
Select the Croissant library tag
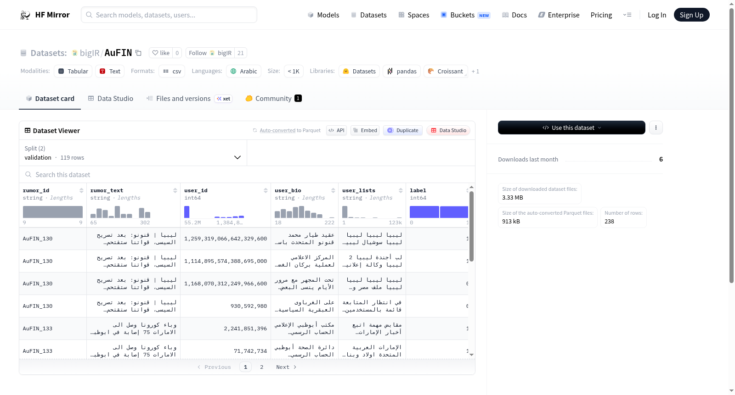tap(445, 71)
